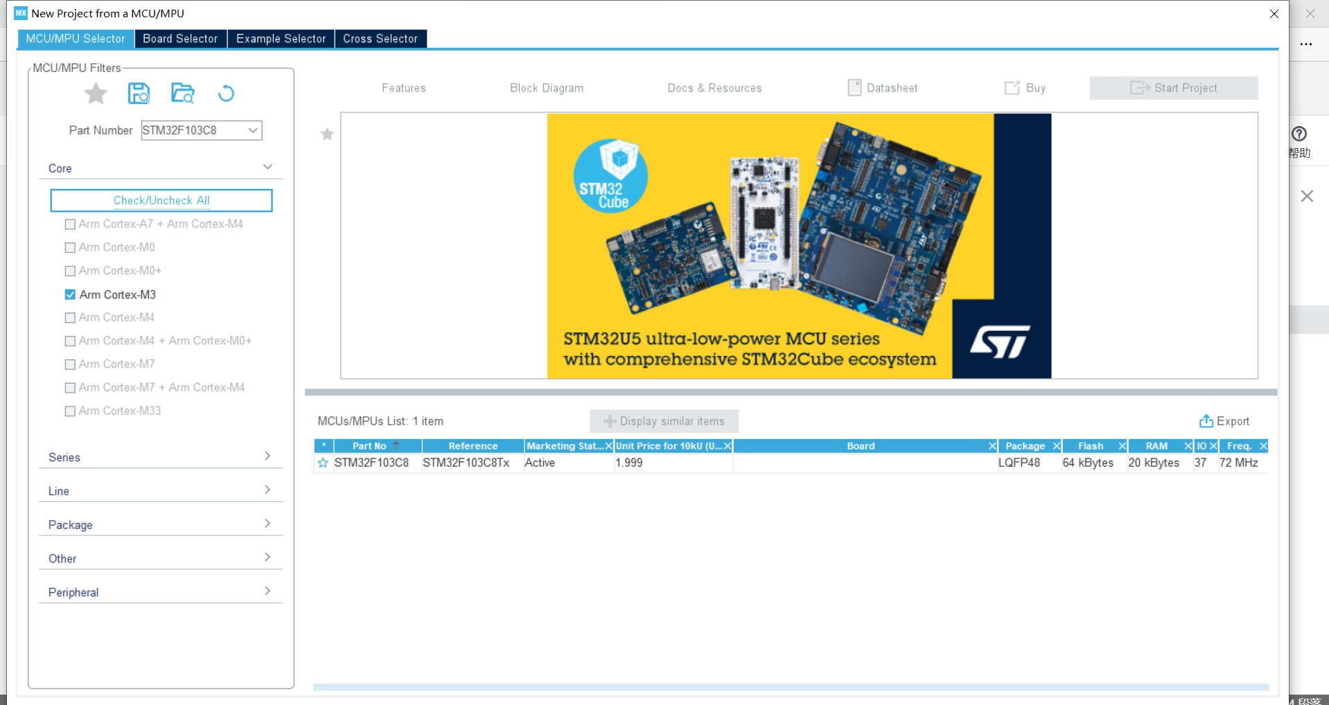
Task: Toggle Arm Cortex-A7 + Arm Cortex-M4 checkbox
Action: coord(70,224)
